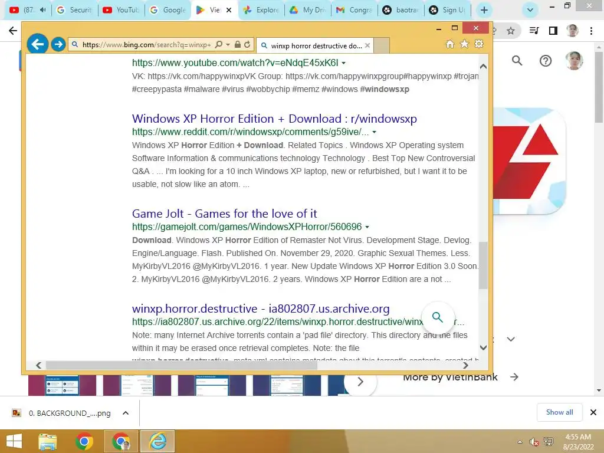Open File Explorer from the taskbar
604x453 pixels.
[x=48, y=441]
